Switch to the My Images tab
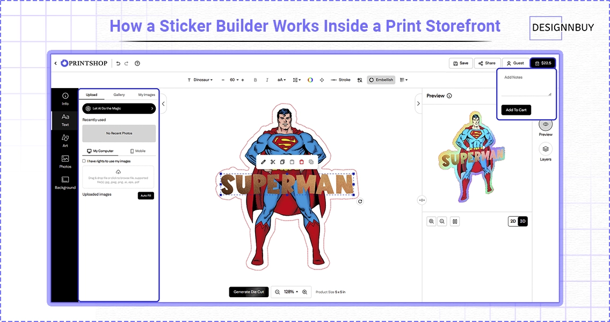Screen dimensions: 610x322 coord(146,94)
